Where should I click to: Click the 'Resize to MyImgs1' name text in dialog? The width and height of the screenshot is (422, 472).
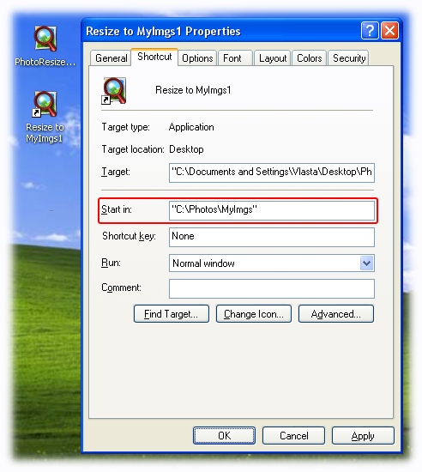pyautogui.click(x=193, y=90)
